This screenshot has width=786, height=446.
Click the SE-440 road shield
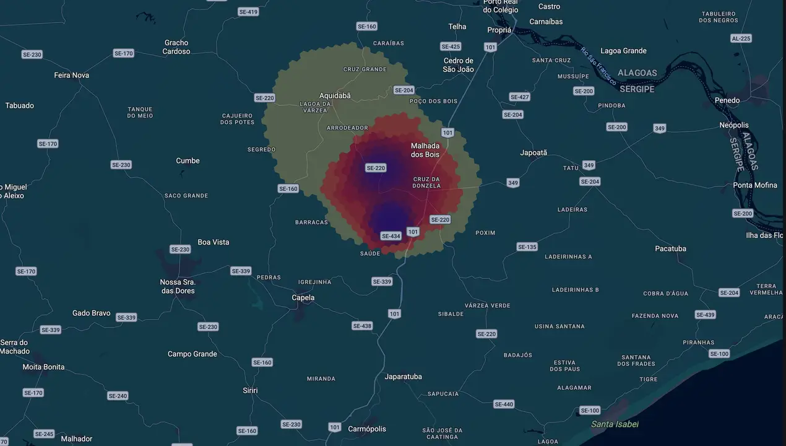pos(504,404)
